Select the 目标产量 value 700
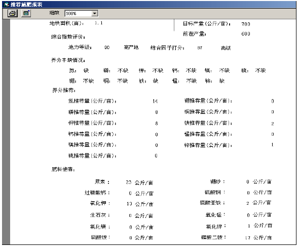 pos(246,24)
